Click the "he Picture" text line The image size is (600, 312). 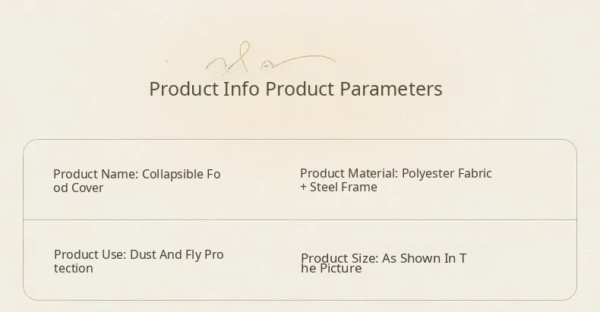pyautogui.click(x=331, y=268)
